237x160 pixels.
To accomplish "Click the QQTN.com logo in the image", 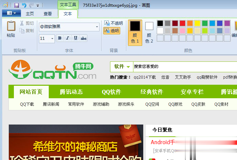I will 52,70.
